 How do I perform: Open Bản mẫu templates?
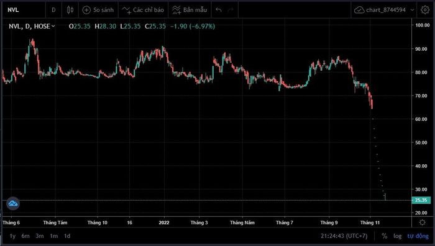pos(190,10)
